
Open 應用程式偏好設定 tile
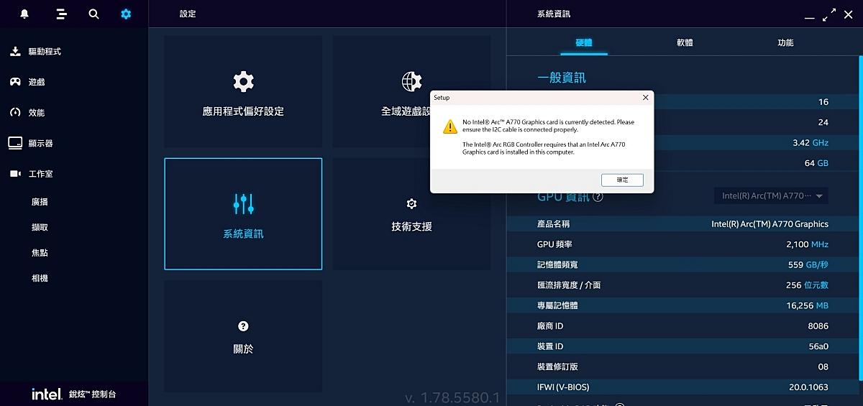[243, 92]
